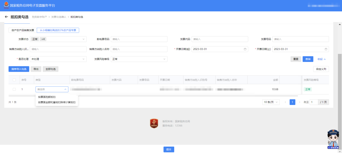Click the table horizontal scrollbar
This screenshot has width=342, height=153.
[x=153, y=96]
